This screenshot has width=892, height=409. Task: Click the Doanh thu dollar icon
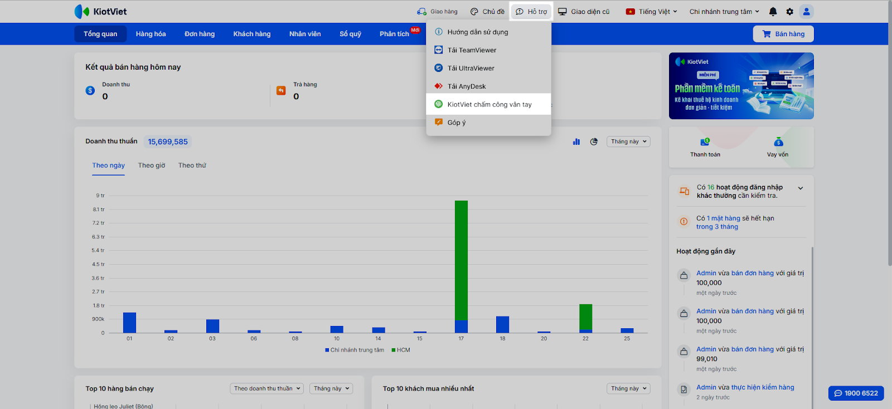(x=90, y=90)
